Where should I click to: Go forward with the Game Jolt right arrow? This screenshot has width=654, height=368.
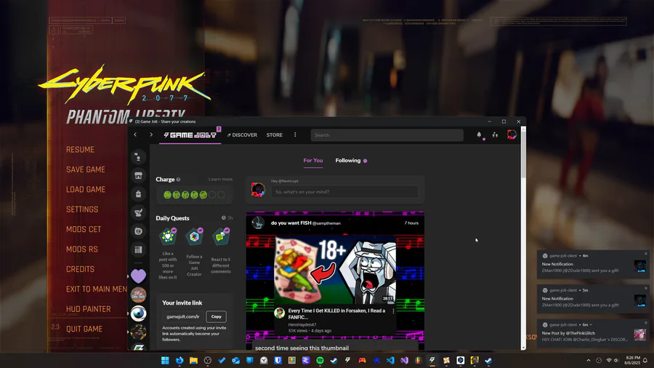click(x=151, y=135)
